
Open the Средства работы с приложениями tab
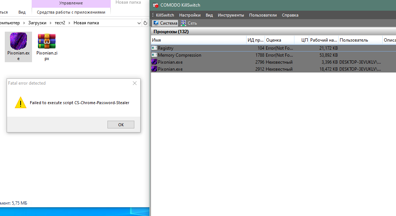71,12
